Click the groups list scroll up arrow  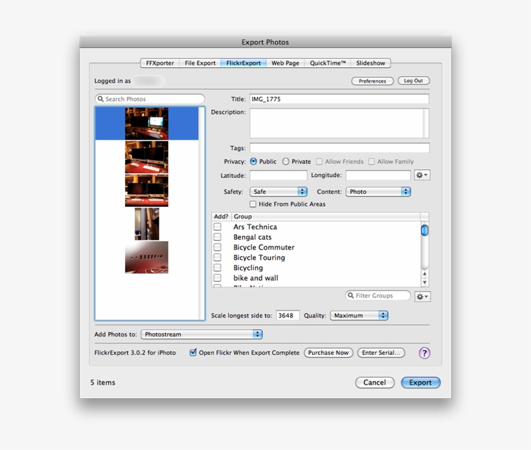point(424,274)
